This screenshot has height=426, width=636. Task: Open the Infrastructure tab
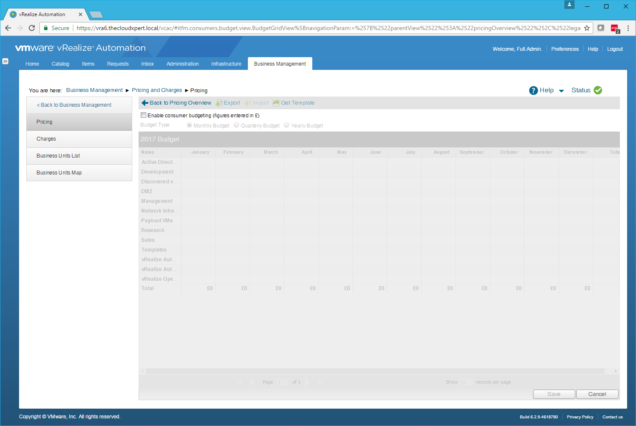[226, 64]
